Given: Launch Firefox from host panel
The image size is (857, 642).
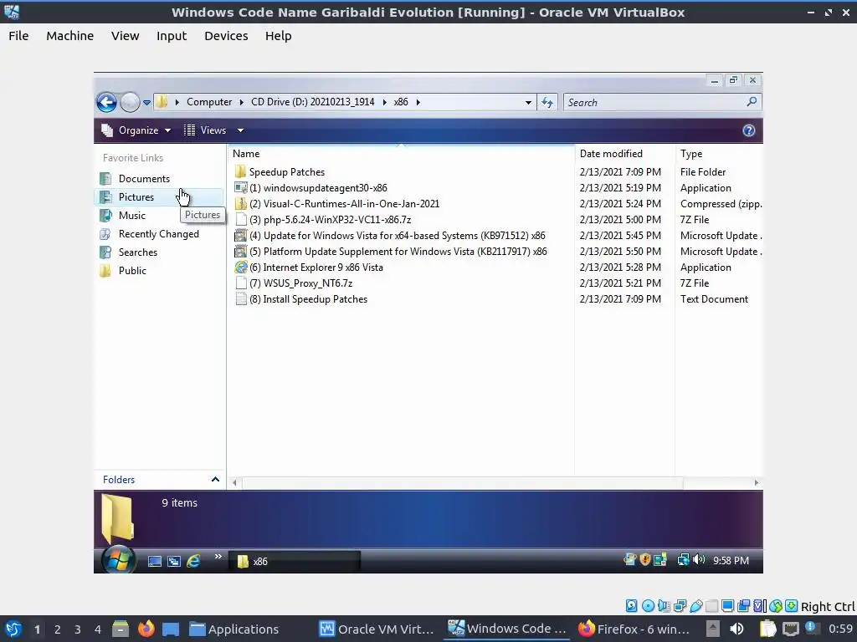Looking at the screenshot, I should click(x=146, y=629).
